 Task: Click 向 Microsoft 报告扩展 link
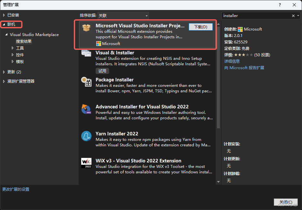point(244,68)
